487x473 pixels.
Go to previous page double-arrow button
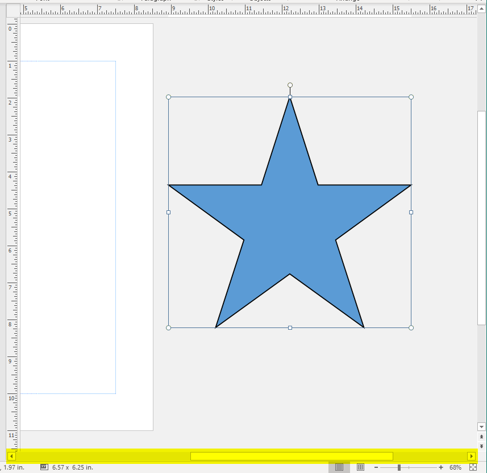[482, 437]
